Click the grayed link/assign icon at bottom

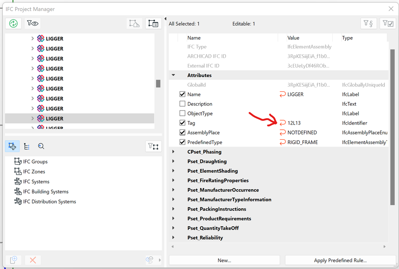150,260
